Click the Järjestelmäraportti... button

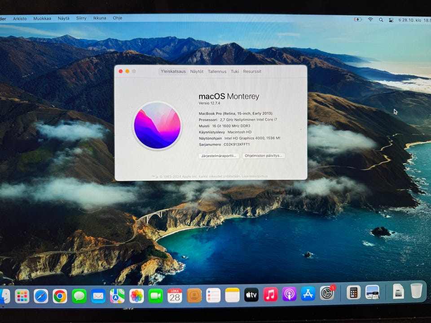[219, 156]
